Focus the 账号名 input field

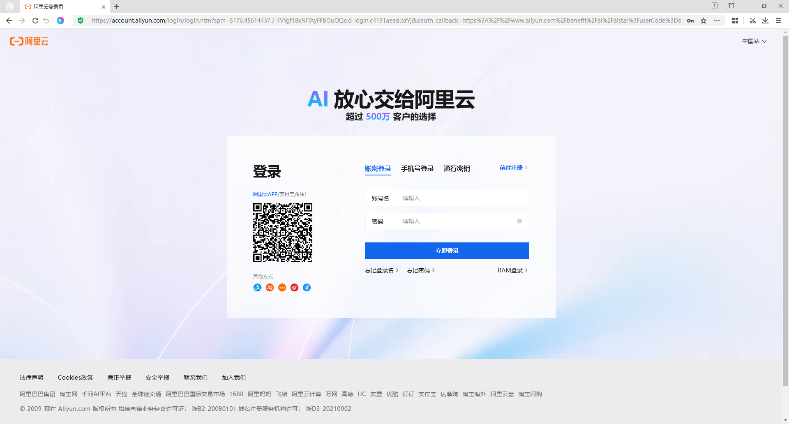(x=447, y=198)
